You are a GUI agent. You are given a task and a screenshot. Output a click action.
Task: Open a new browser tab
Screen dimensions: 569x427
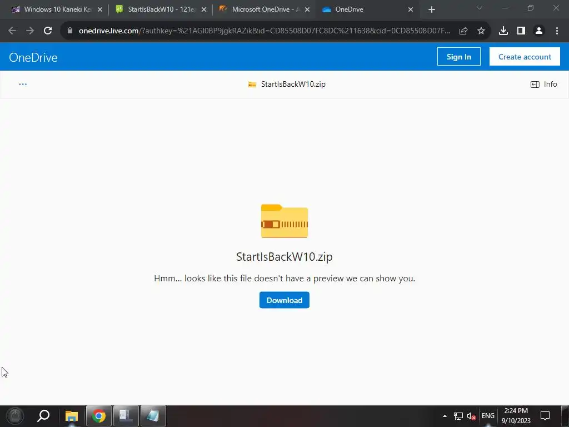tap(431, 10)
